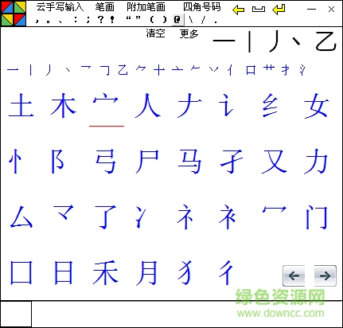Go to the next page of radicals

(325, 275)
